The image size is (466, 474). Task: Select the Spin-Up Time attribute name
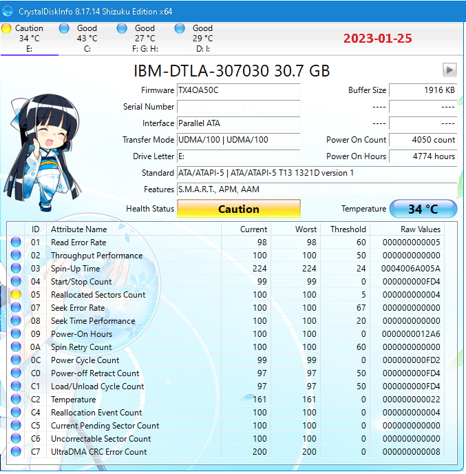coord(75,269)
